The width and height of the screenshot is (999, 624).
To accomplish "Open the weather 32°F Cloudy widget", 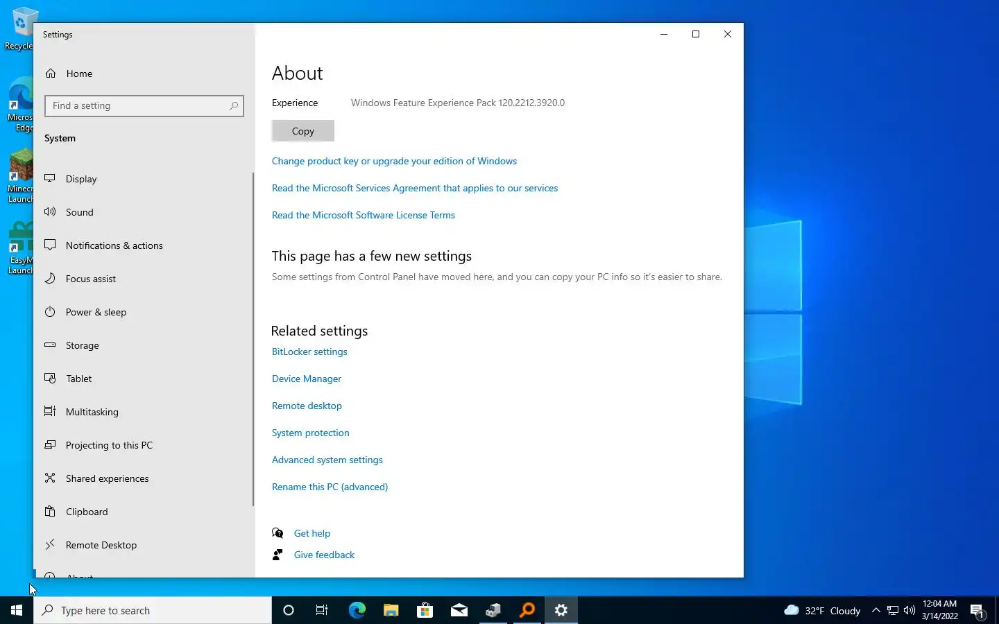I will coord(822,610).
